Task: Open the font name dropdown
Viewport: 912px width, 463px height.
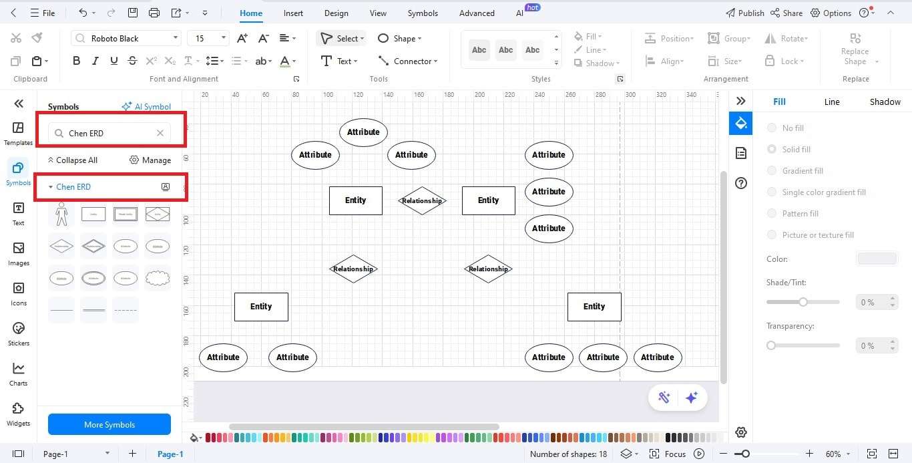Action: [x=176, y=38]
